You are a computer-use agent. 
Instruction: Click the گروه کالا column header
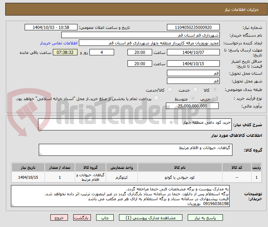(x=91, y=167)
